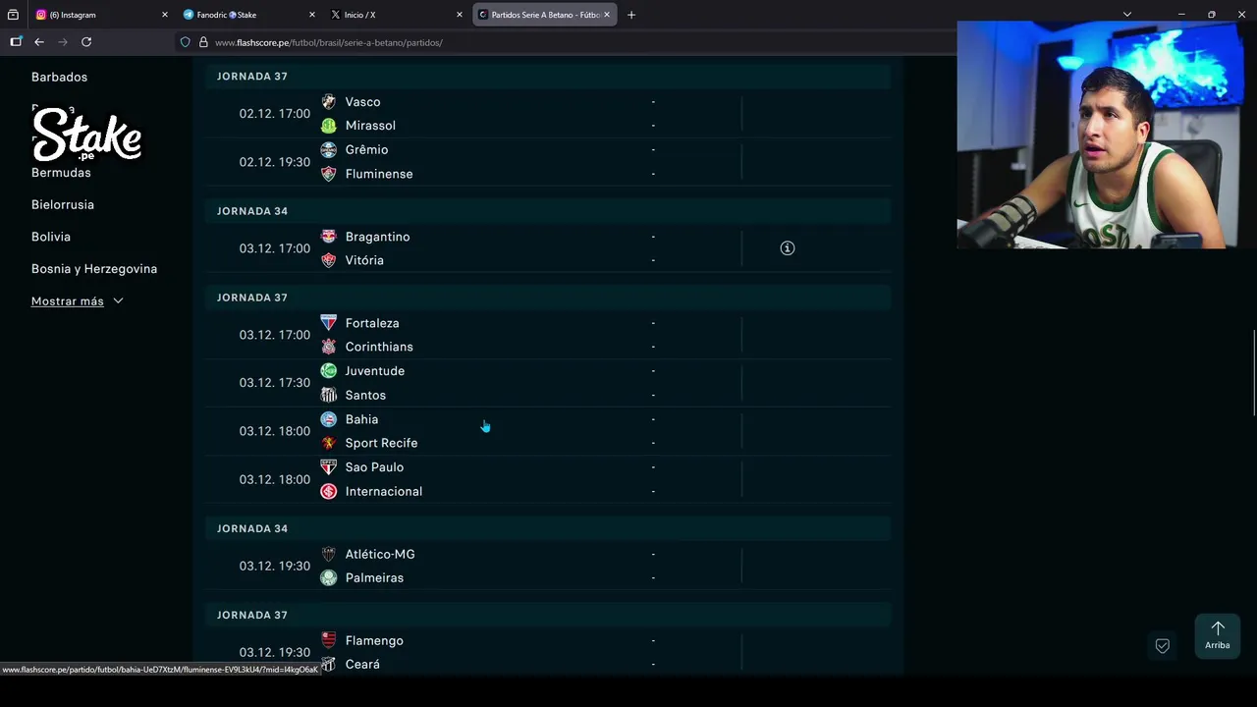Click match time 02.12. 19:30
This screenshot has height=707, width=1257.
(x=275, y=162)
